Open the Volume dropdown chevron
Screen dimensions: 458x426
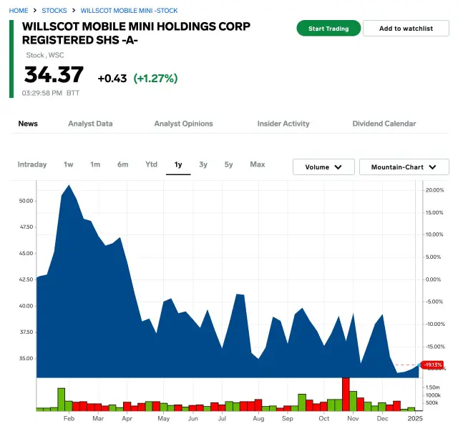tap(339, 167)
